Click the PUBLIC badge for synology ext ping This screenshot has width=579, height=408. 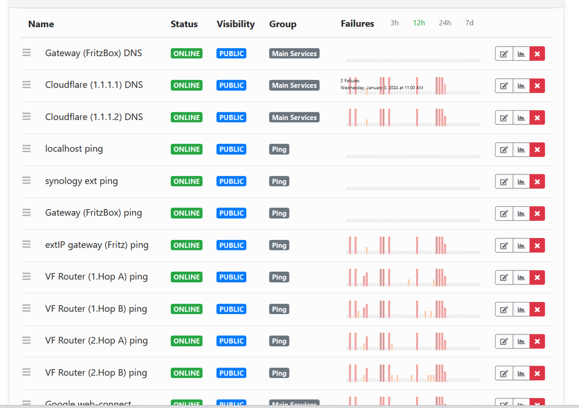tap(231, 181)
